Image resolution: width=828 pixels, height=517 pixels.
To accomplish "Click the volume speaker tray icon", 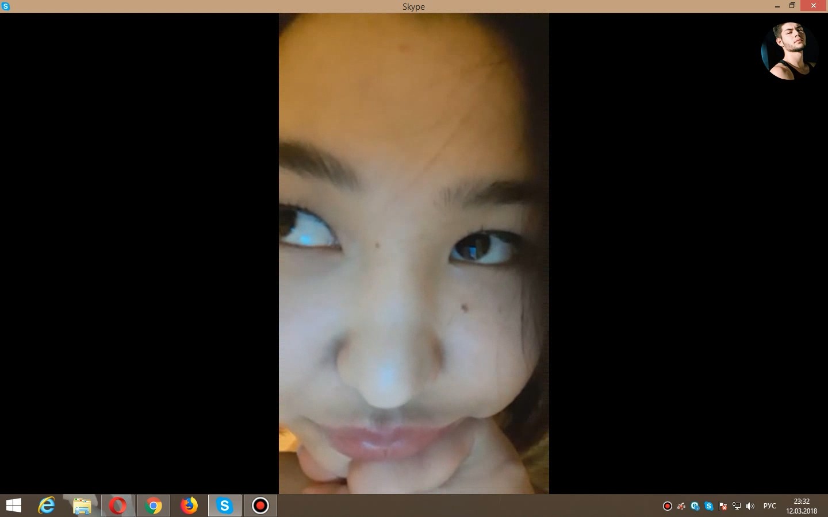I will pos(750,506).
